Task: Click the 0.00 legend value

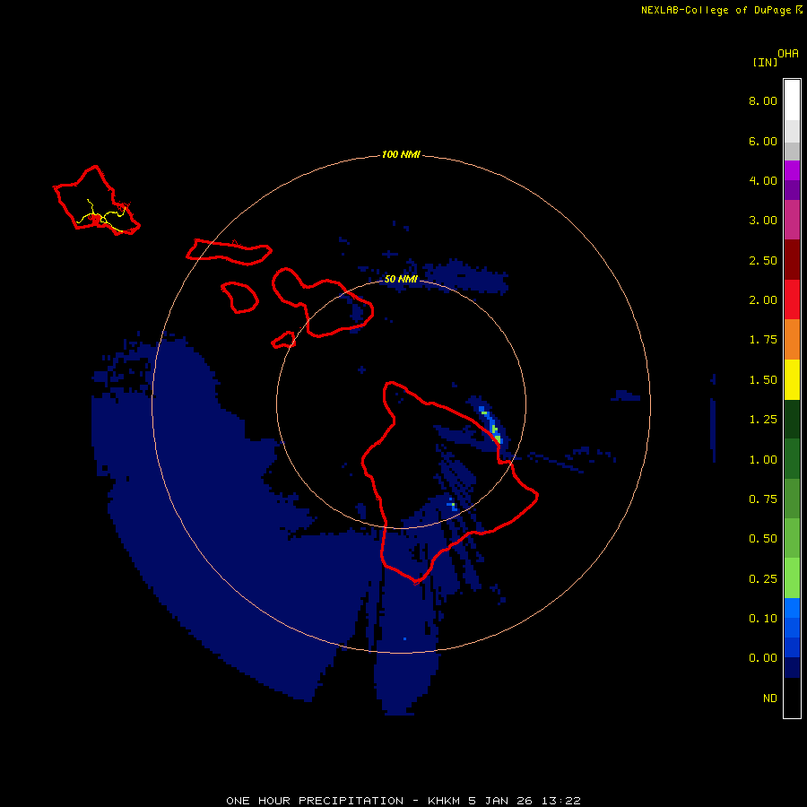Action: point(763,658)
